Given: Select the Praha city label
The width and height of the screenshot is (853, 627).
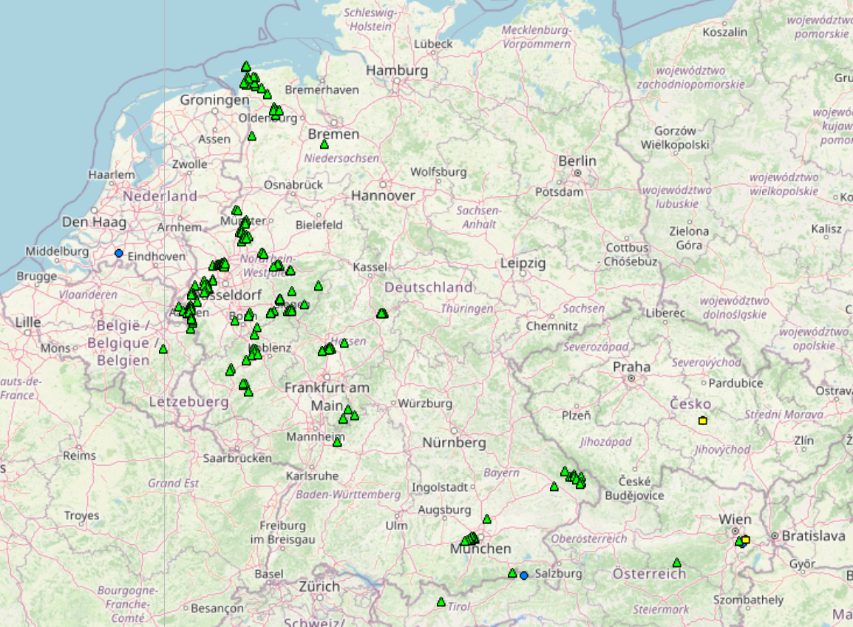Looking at the screenshot, I should (x=632, y=367).
